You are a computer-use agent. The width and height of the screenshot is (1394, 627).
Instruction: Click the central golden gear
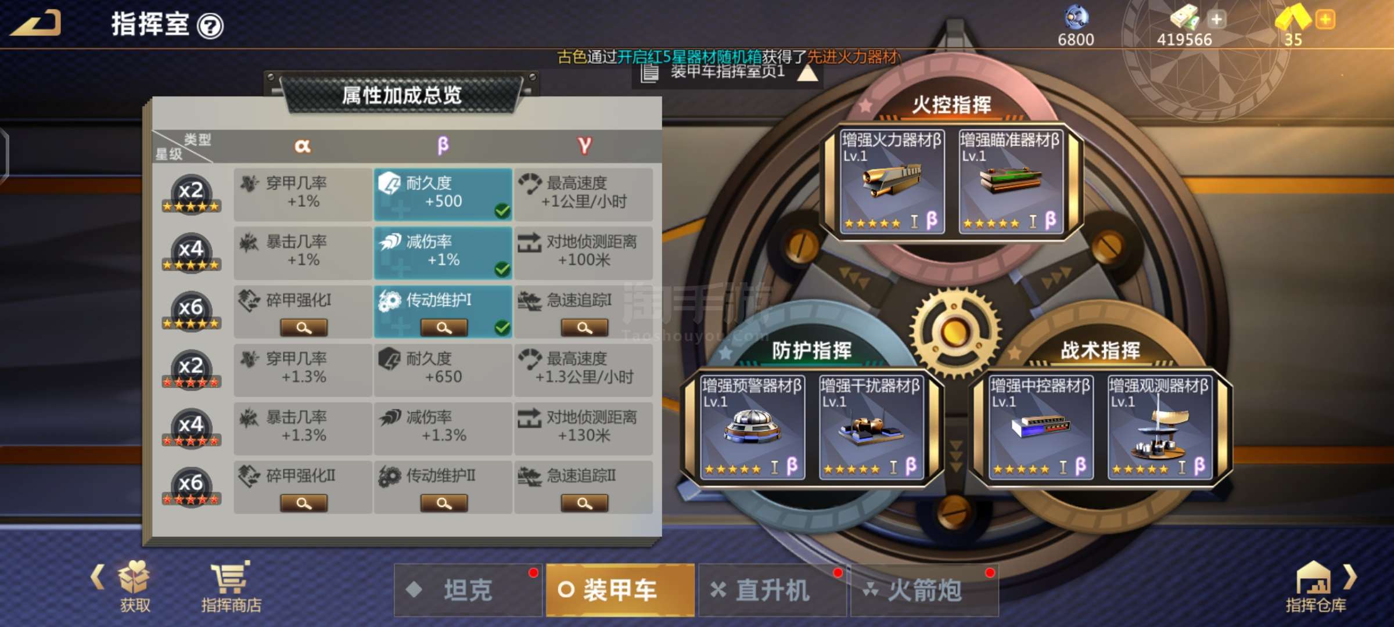(955, 332)
